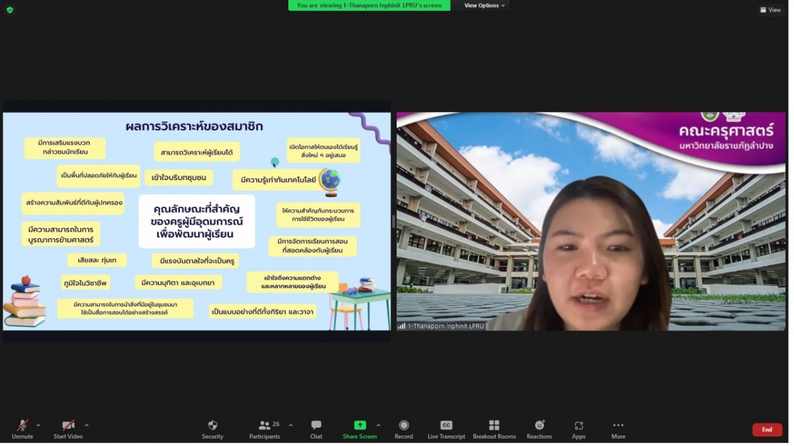Enable Live Transcript captions
Image resolution: width=794 pixels, height=446 pixels.
[446, 426]
